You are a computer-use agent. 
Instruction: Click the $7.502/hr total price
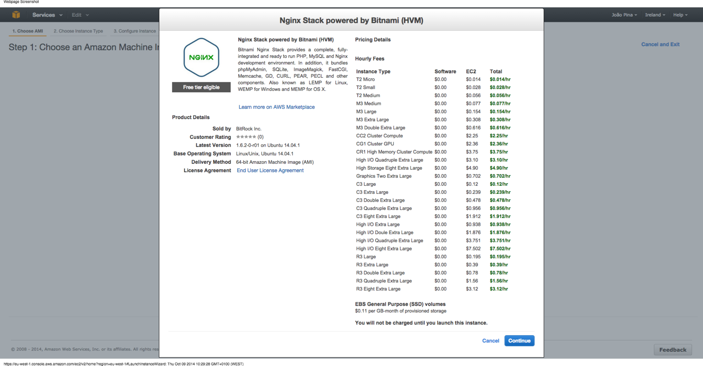tap(500, 249)
